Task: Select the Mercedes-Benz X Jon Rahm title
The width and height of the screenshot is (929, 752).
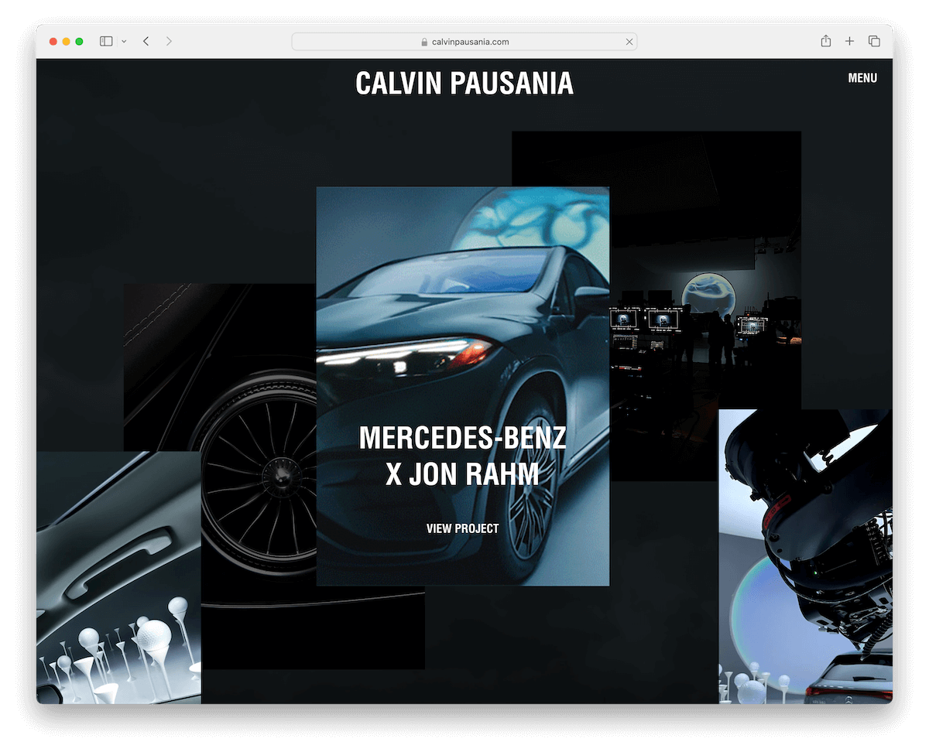Action: point(462,456)
